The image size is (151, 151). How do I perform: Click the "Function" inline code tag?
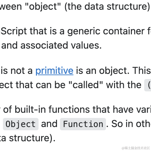point(83,124)
